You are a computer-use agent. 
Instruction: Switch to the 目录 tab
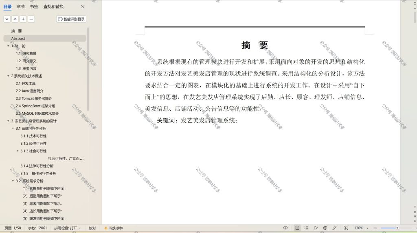7,7
